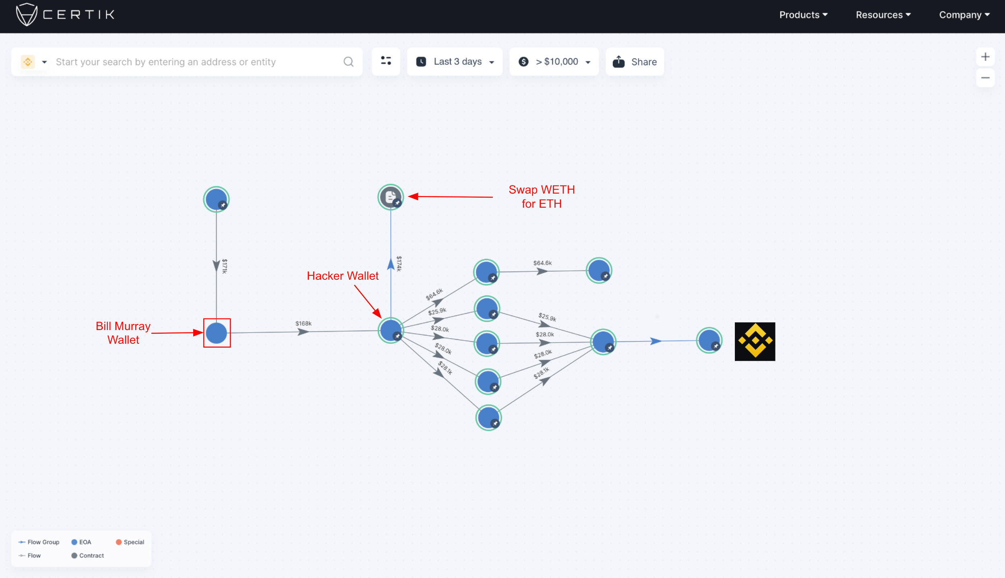Open the Company menu
This screenshot has height=578, width=1005.
pos(964,15)
